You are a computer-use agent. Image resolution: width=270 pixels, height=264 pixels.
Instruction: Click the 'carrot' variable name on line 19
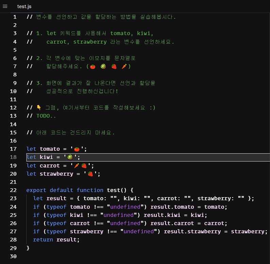(50, 166)
